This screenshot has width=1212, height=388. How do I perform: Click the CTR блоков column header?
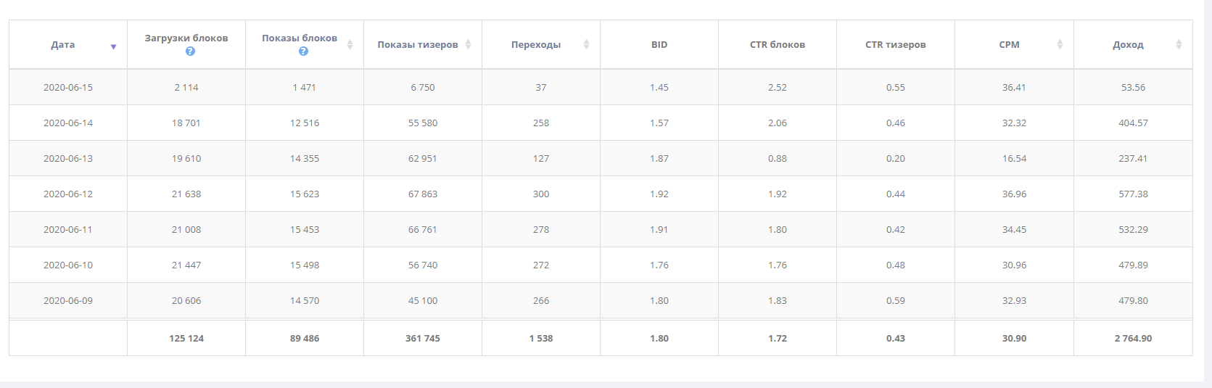tap(778, 45)
